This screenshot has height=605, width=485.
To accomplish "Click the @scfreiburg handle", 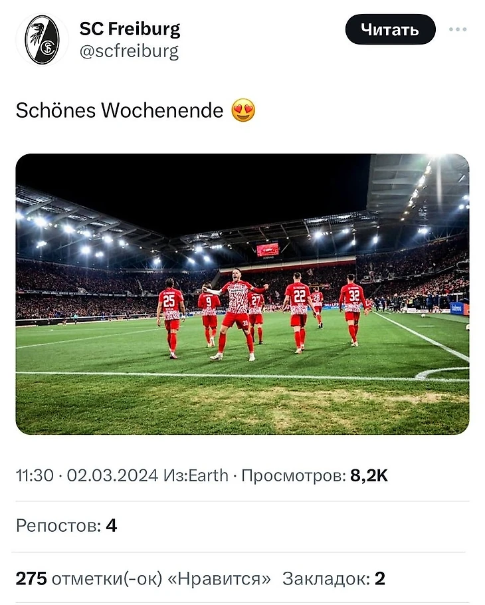I will pos(129,51).
